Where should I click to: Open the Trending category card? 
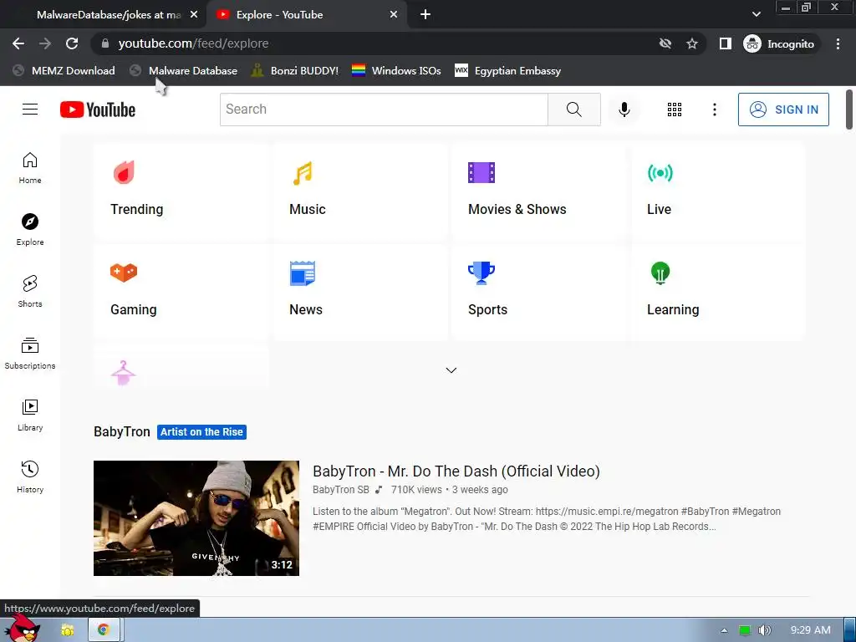point(181,191)
